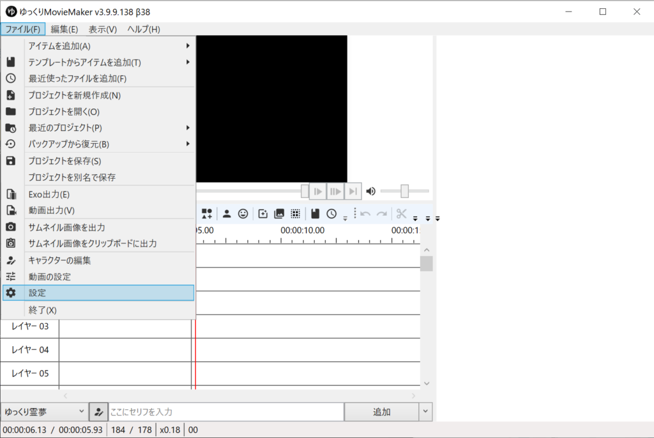Click the timeline scroll down arrow
The height and width of the screenshot is (438, 654).
[x=426, y=383]
